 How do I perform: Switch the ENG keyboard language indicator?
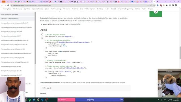(165, 100)
